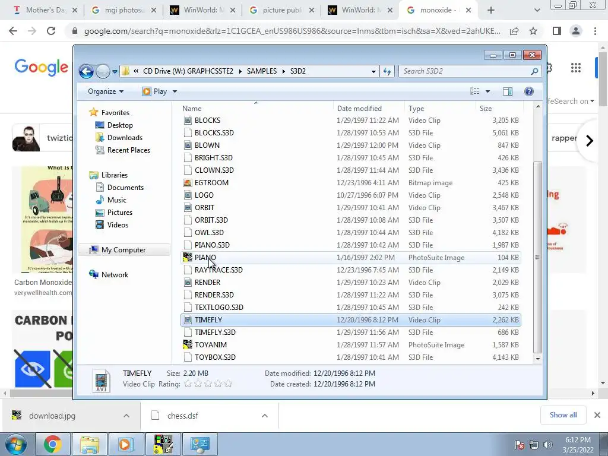Select the LOGO video clip icon

188,195
